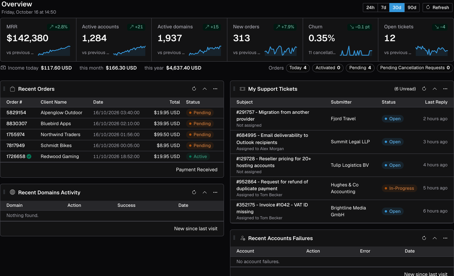Click the Active status badge for Redwood Gaming
Image resolution: width=454 pixels, height=276 pixels.
[198, 157]
